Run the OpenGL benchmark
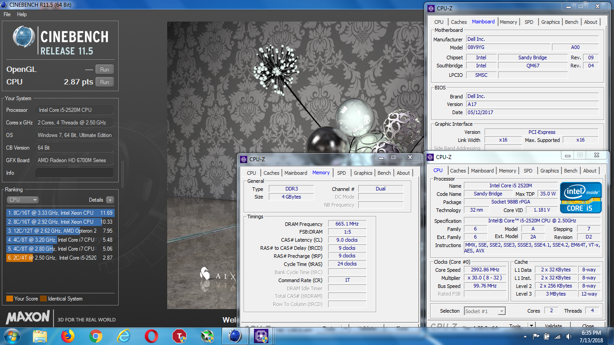Image resolution: width=614 pixels, height=345 pixels. [x=104, y=70]
